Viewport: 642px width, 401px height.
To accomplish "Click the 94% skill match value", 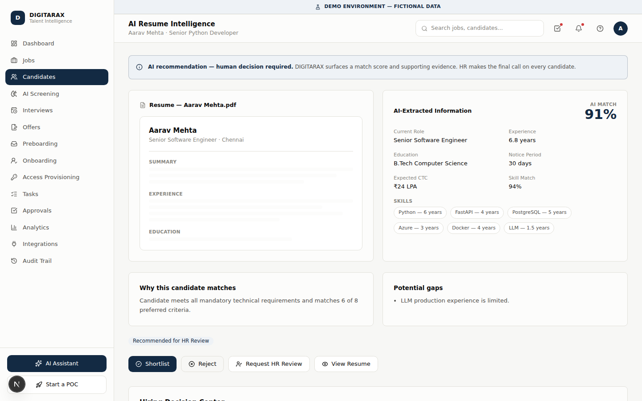I will (x=515, y=187).
